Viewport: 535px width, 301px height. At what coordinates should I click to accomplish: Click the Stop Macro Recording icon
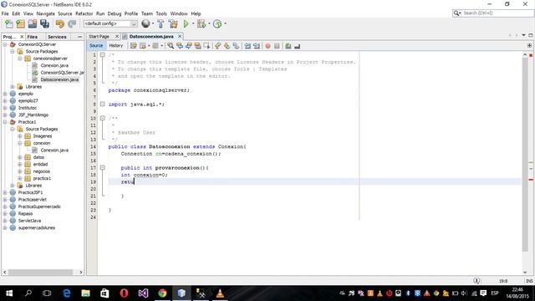coord(277,46)
